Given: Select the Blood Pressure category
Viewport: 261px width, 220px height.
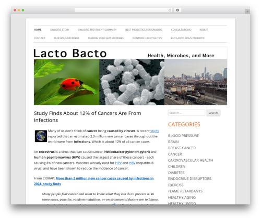Looking at the screenshot, I should (183, 136).
